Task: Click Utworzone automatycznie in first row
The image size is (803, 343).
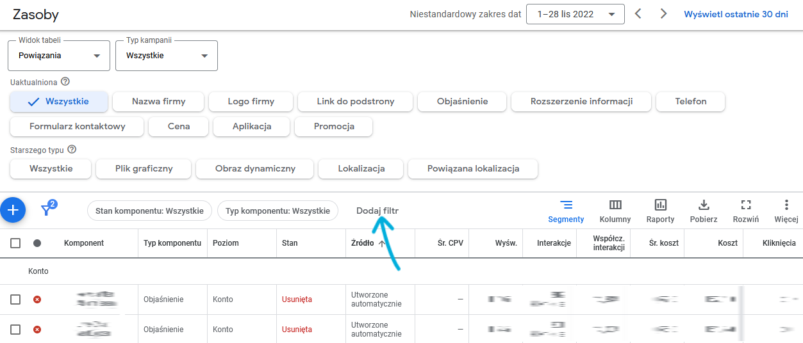Action: (376, 299)
